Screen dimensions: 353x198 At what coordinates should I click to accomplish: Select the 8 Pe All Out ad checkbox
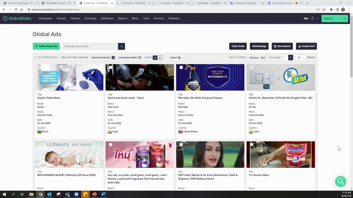[x=251, y=67]
